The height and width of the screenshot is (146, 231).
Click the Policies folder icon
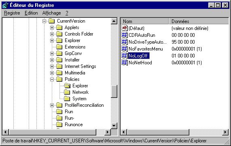(59, 79)
